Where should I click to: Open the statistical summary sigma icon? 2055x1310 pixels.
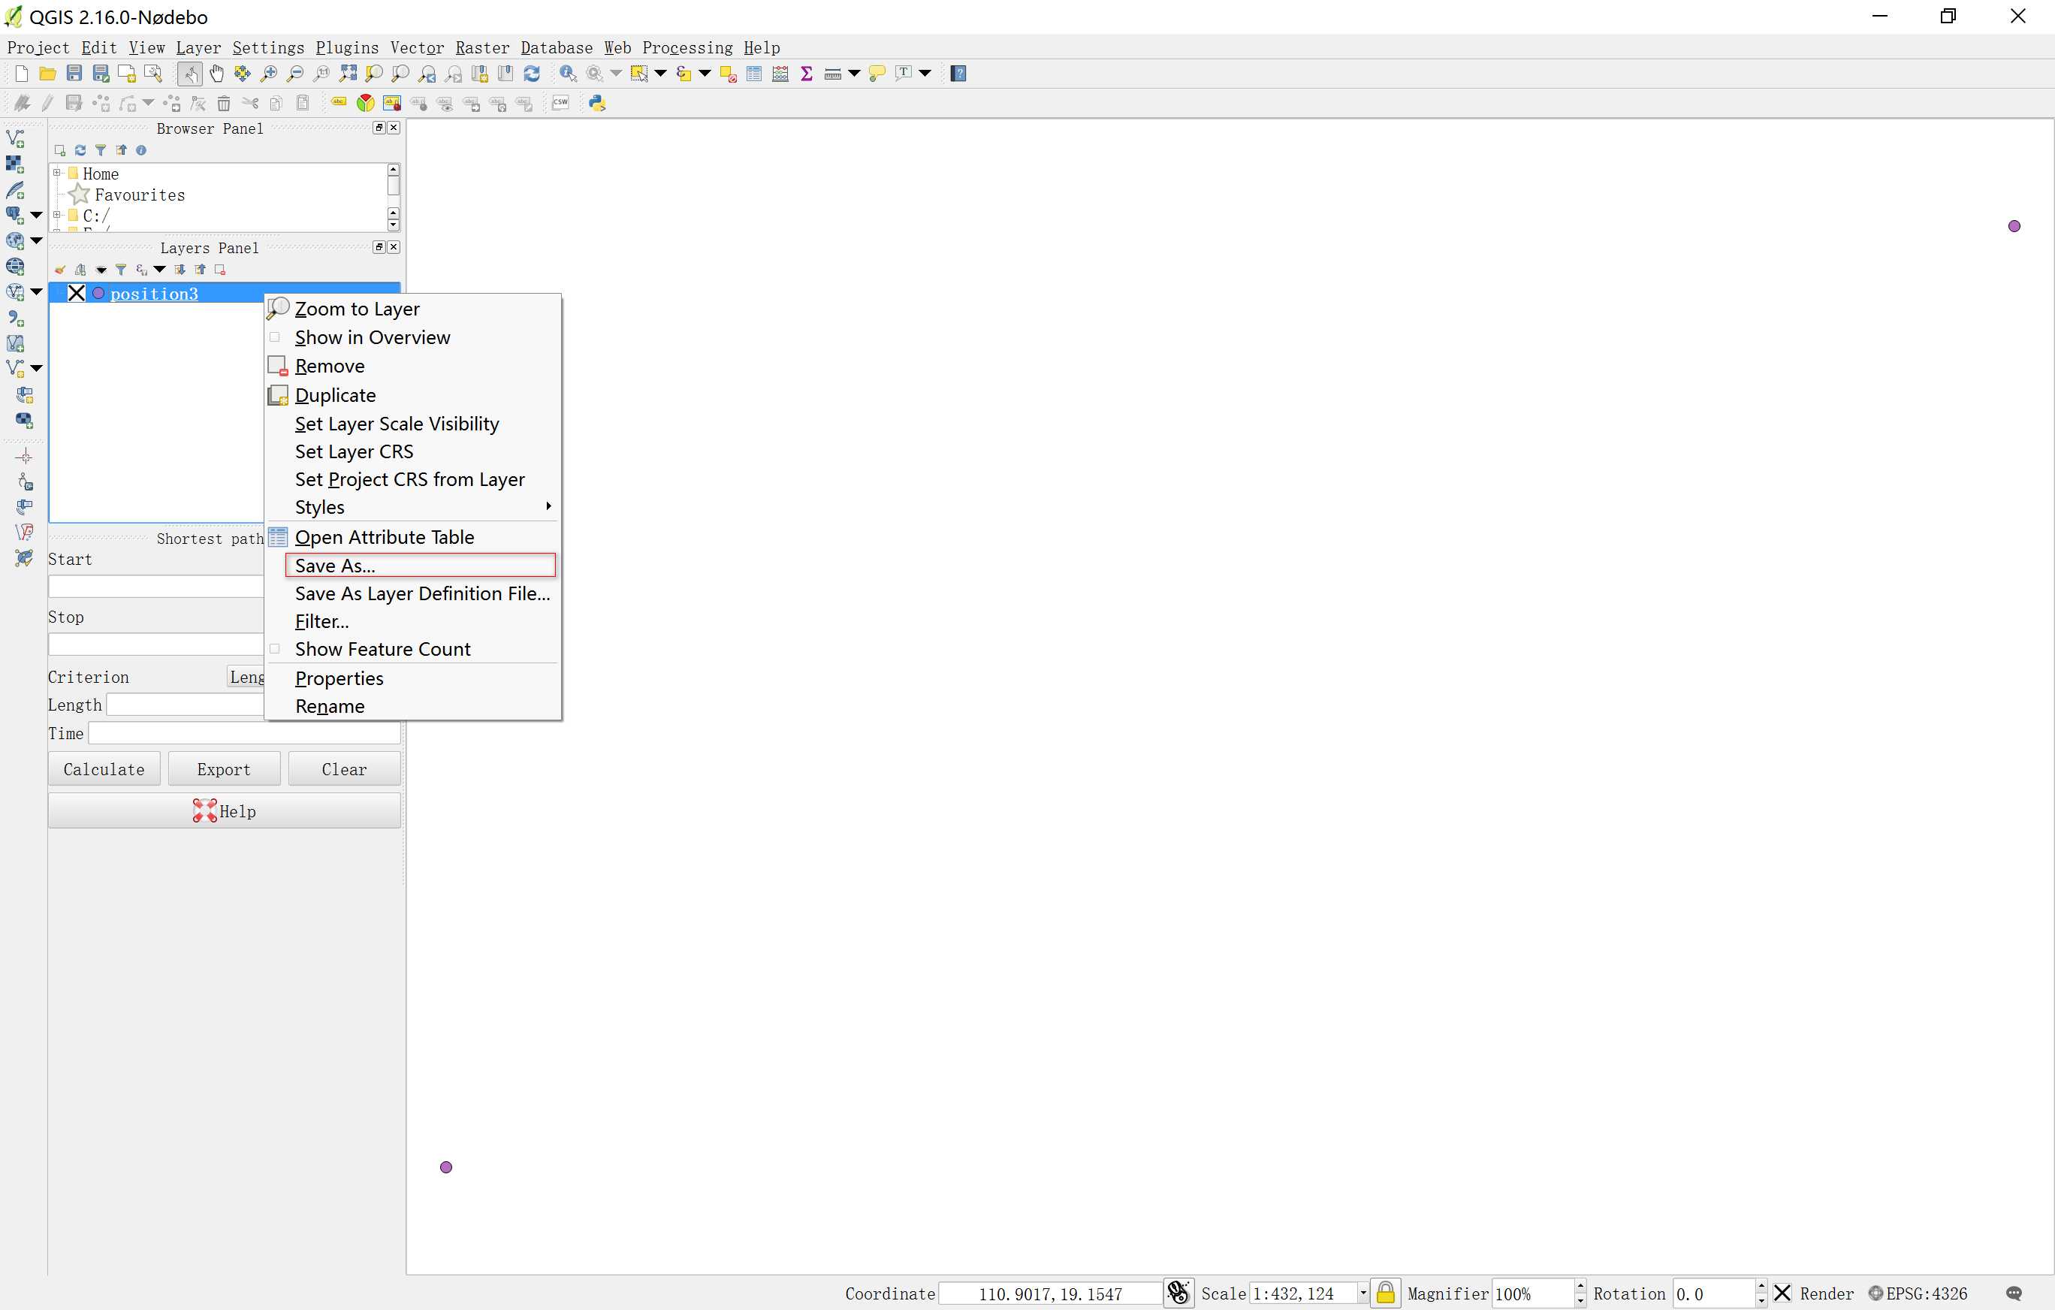point(806,74)
